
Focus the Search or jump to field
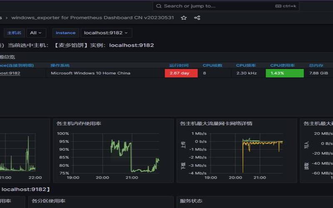point(226,6)
